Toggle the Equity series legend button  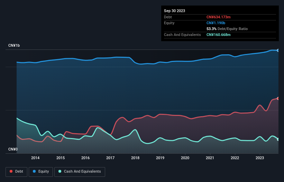41,172
